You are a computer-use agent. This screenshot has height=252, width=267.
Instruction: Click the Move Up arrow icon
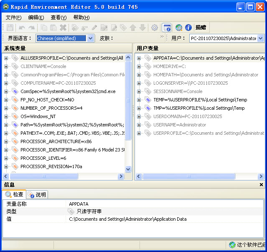click(x=133, y=28)
